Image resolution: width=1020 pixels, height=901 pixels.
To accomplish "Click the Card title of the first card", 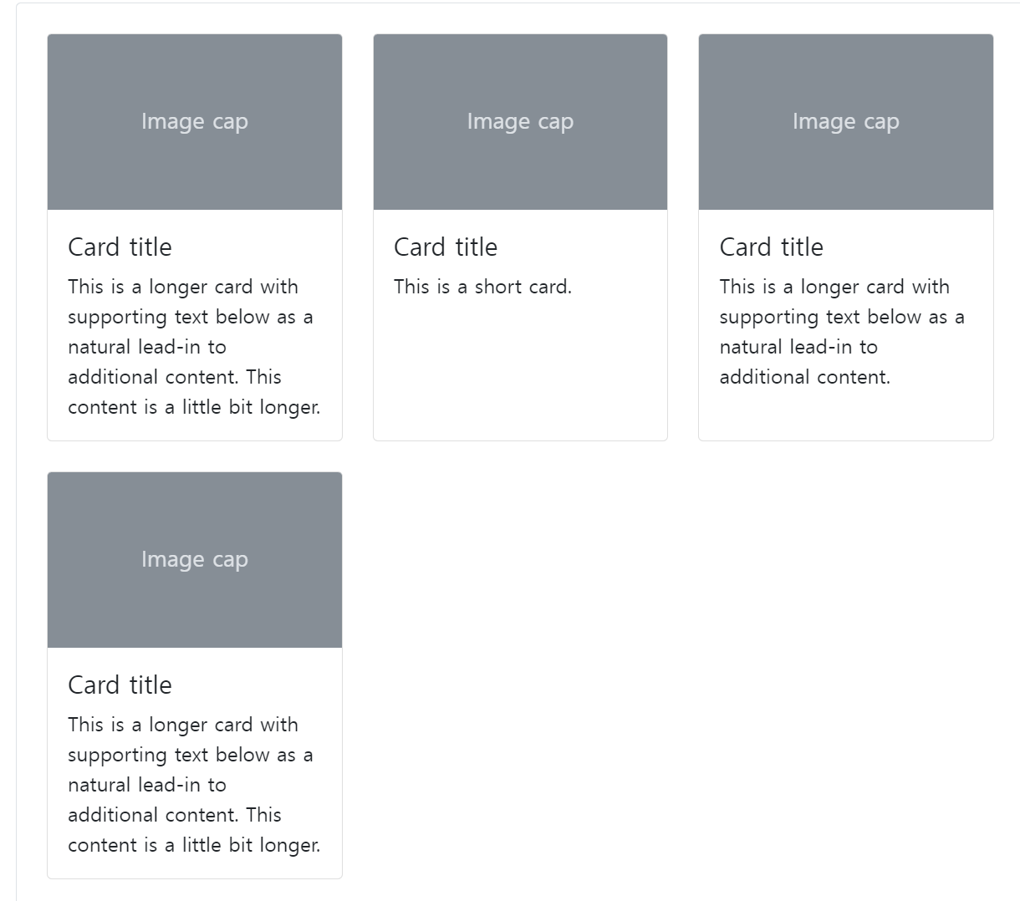I will 120,247.
